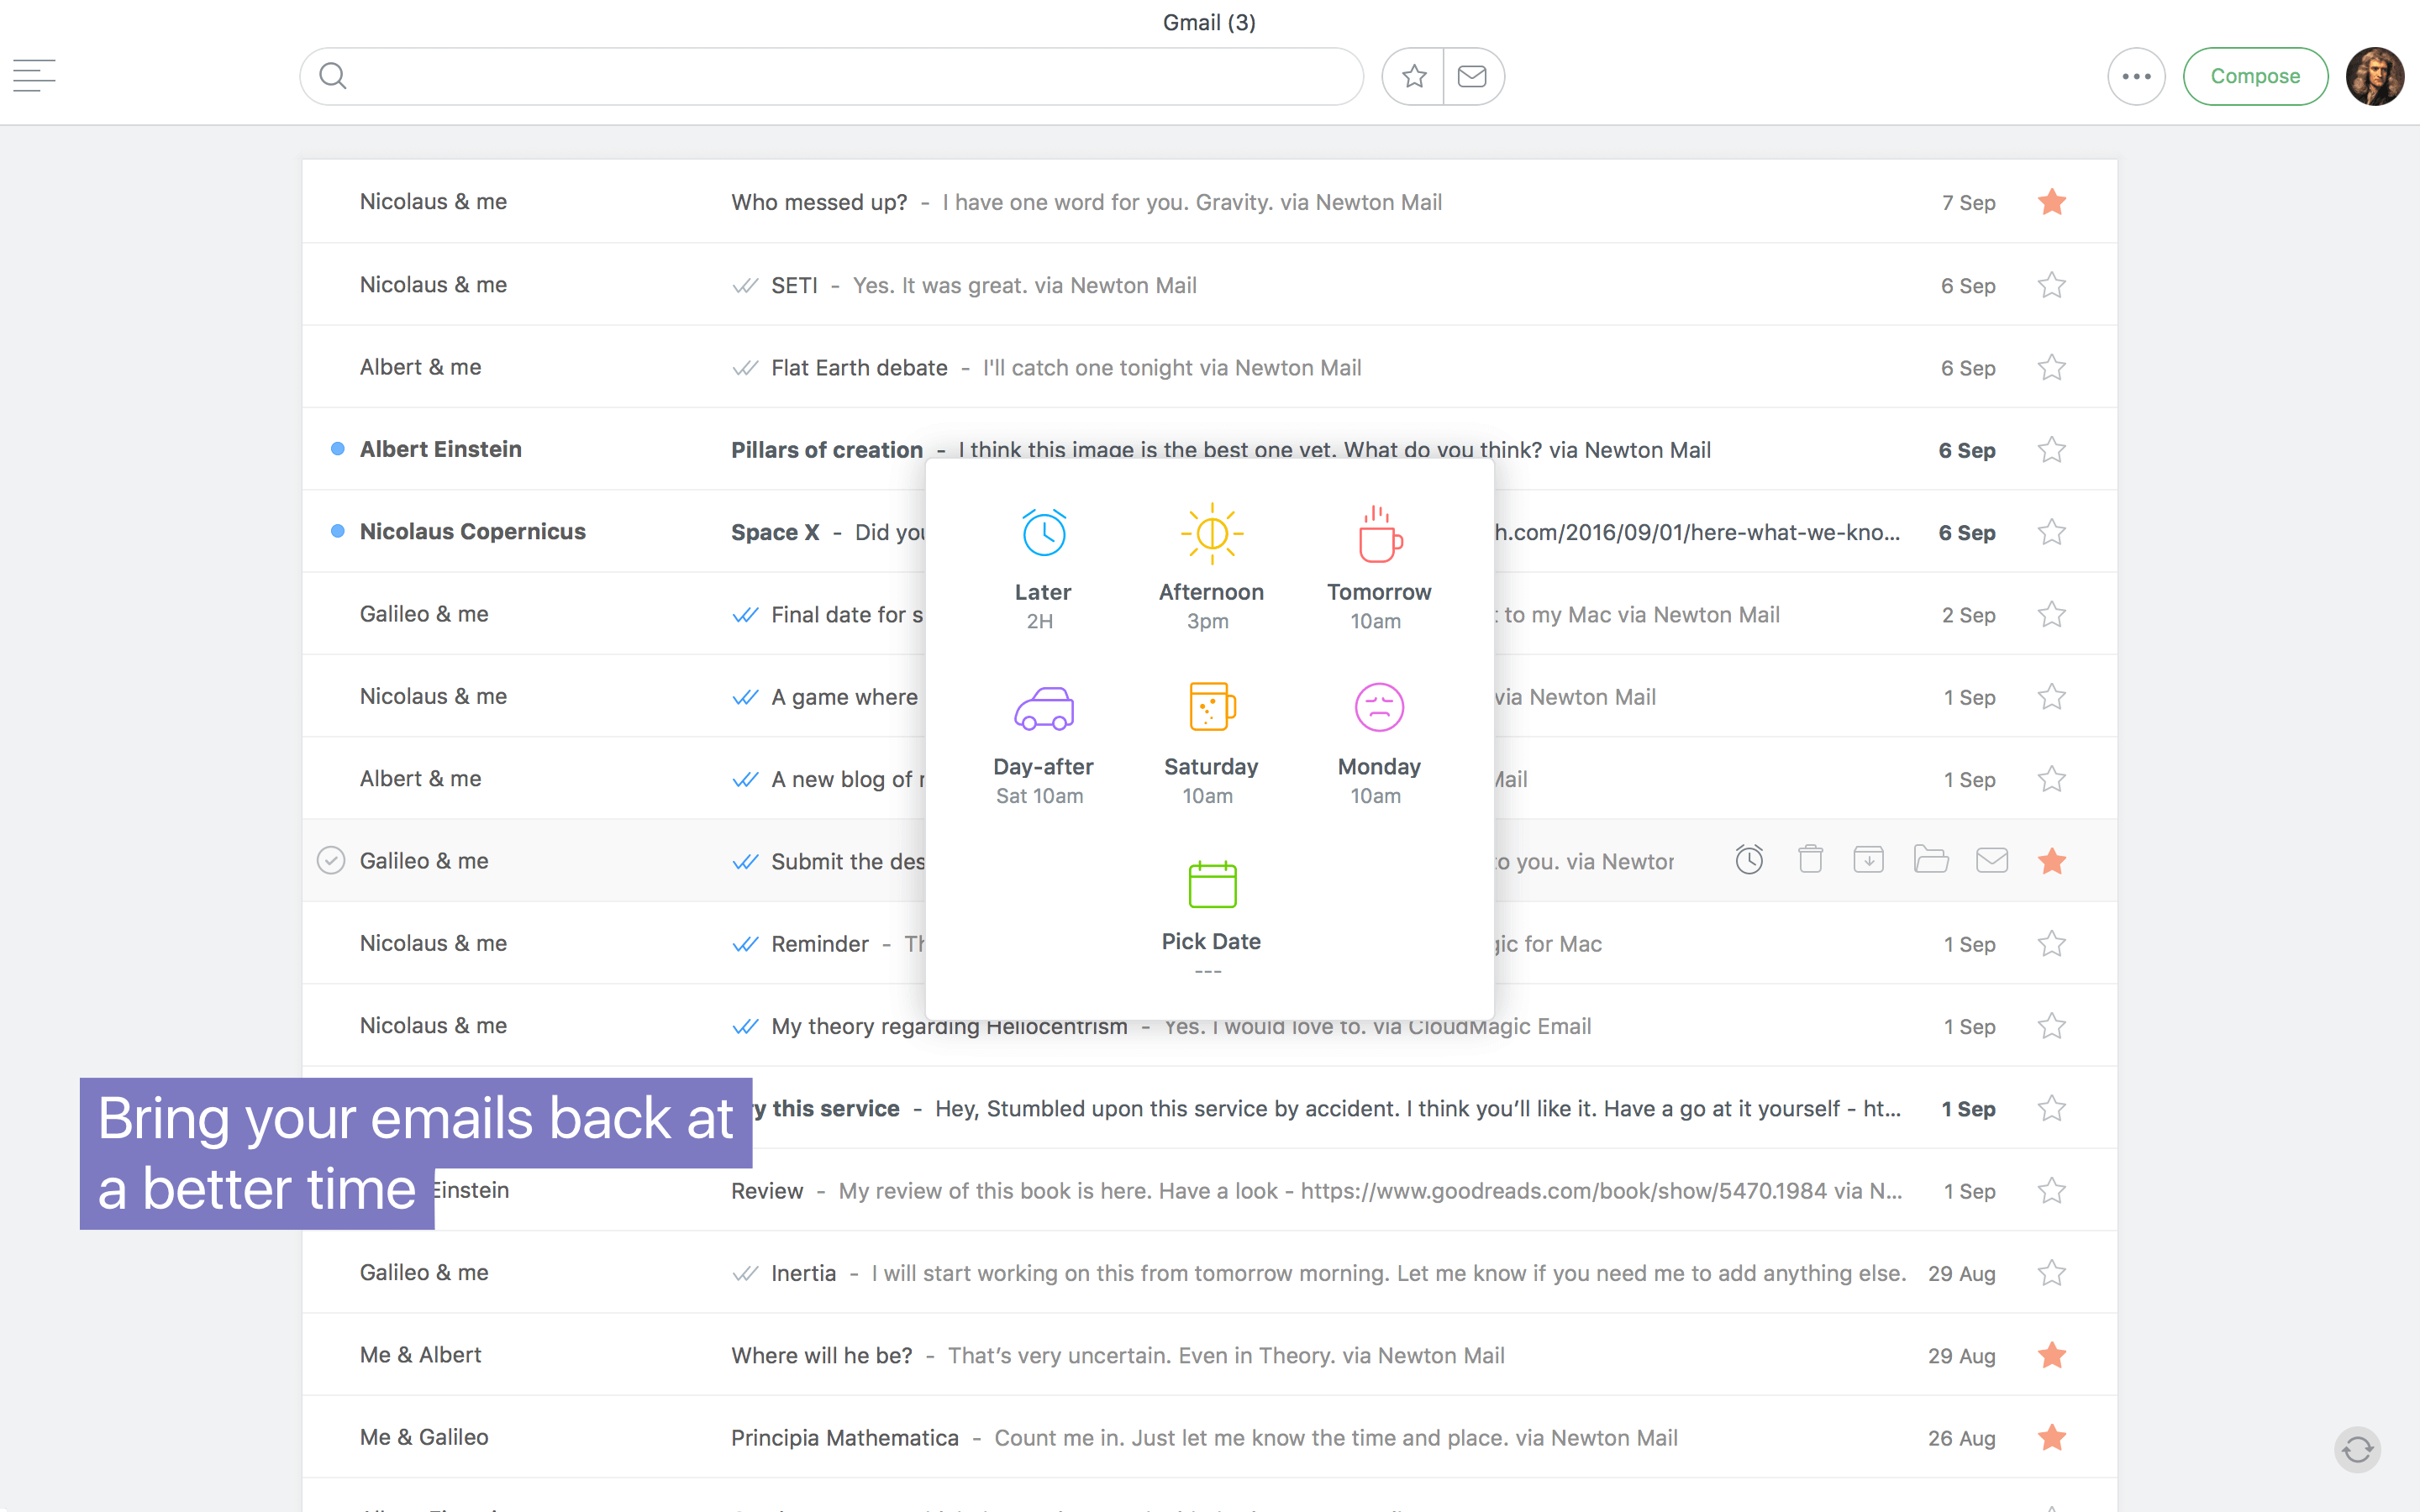Mark Submit email as unread envelope

coord(1992,860)
